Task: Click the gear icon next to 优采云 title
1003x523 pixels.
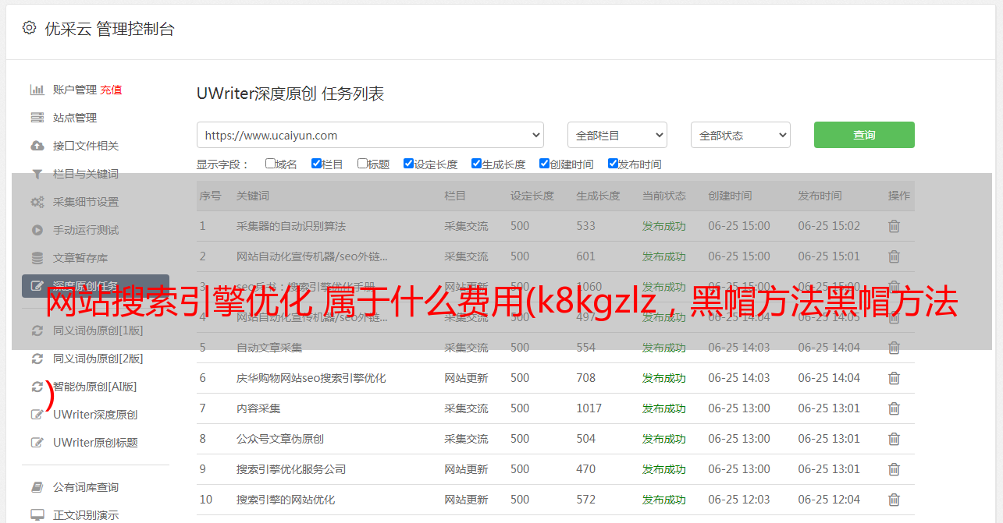Action: (x=29, y=28)
